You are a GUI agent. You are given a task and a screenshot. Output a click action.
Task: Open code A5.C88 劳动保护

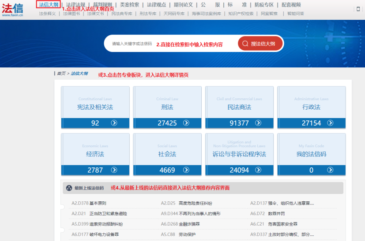pos(178,234)
